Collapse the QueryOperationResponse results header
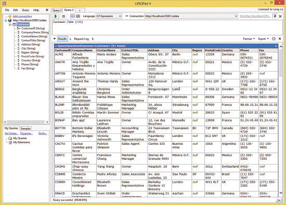This screenshot has width=286, height=205. [x=56, y=46]
